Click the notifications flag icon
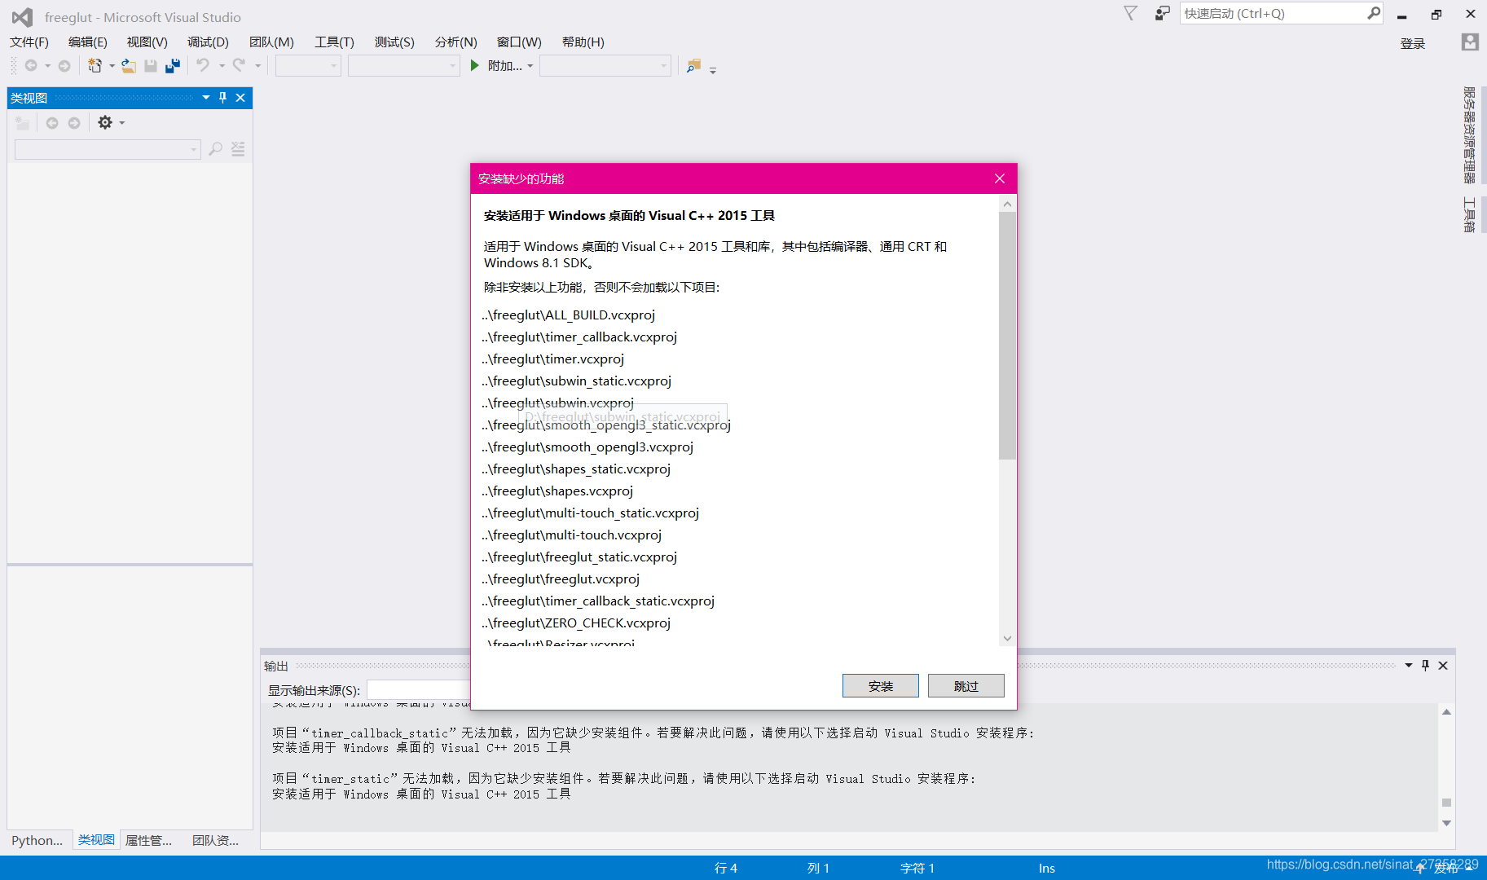 (x=1130, y=13)
